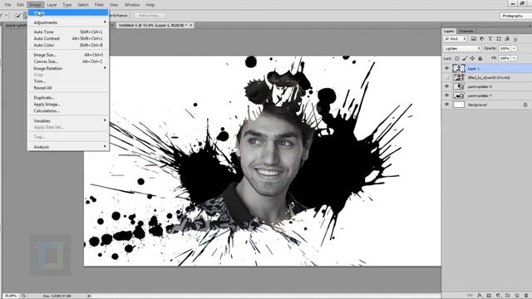Add layer style fx icon
The width and height of the screenshot is (532, 299).
480,296
